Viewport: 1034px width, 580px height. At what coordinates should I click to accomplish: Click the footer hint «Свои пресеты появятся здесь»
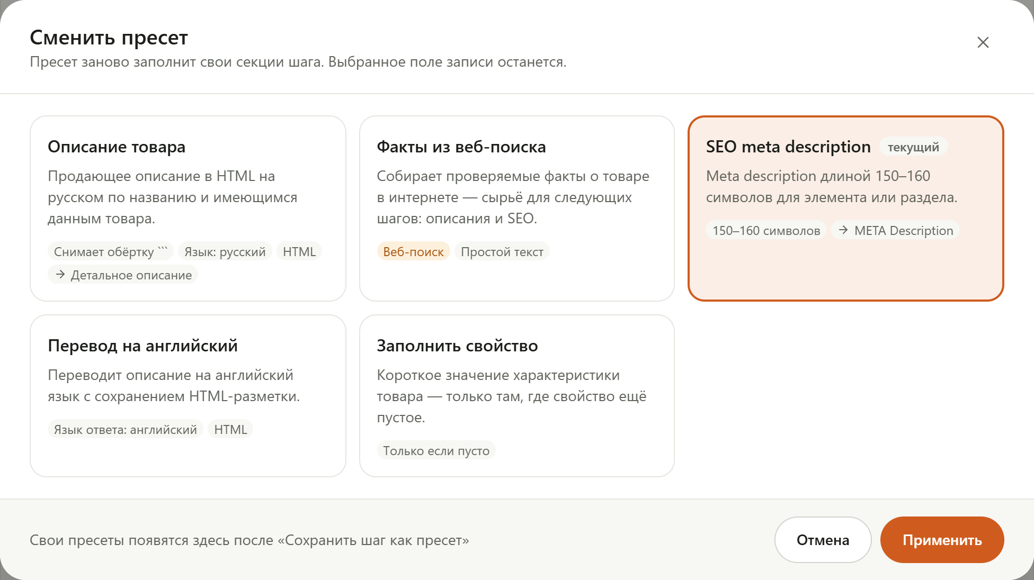[x=249, y=540]
